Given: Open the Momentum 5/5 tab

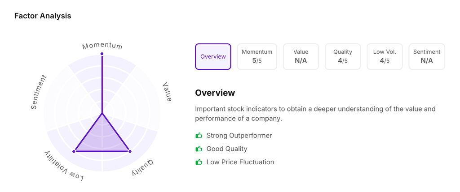Looking at the screenshot, I should tap(257, 56).
